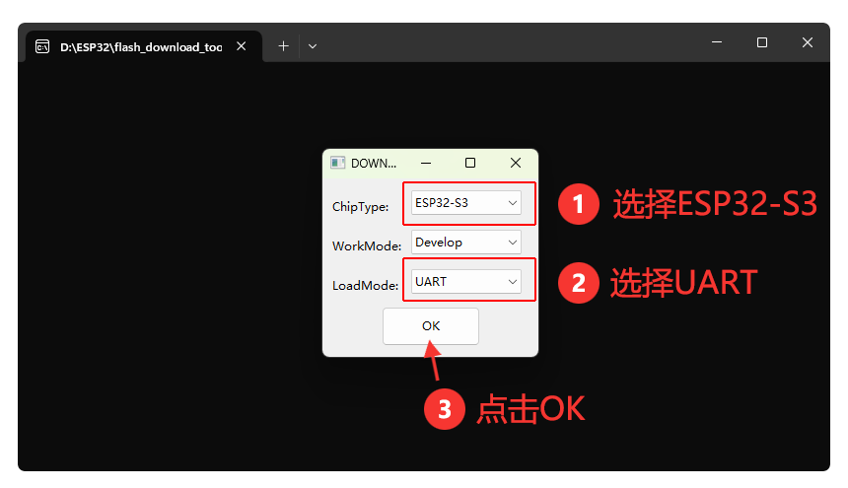The height and width of the screenshot is (488, 848).
Task: Click the terminal tab console icon
Action: [42, 47]
